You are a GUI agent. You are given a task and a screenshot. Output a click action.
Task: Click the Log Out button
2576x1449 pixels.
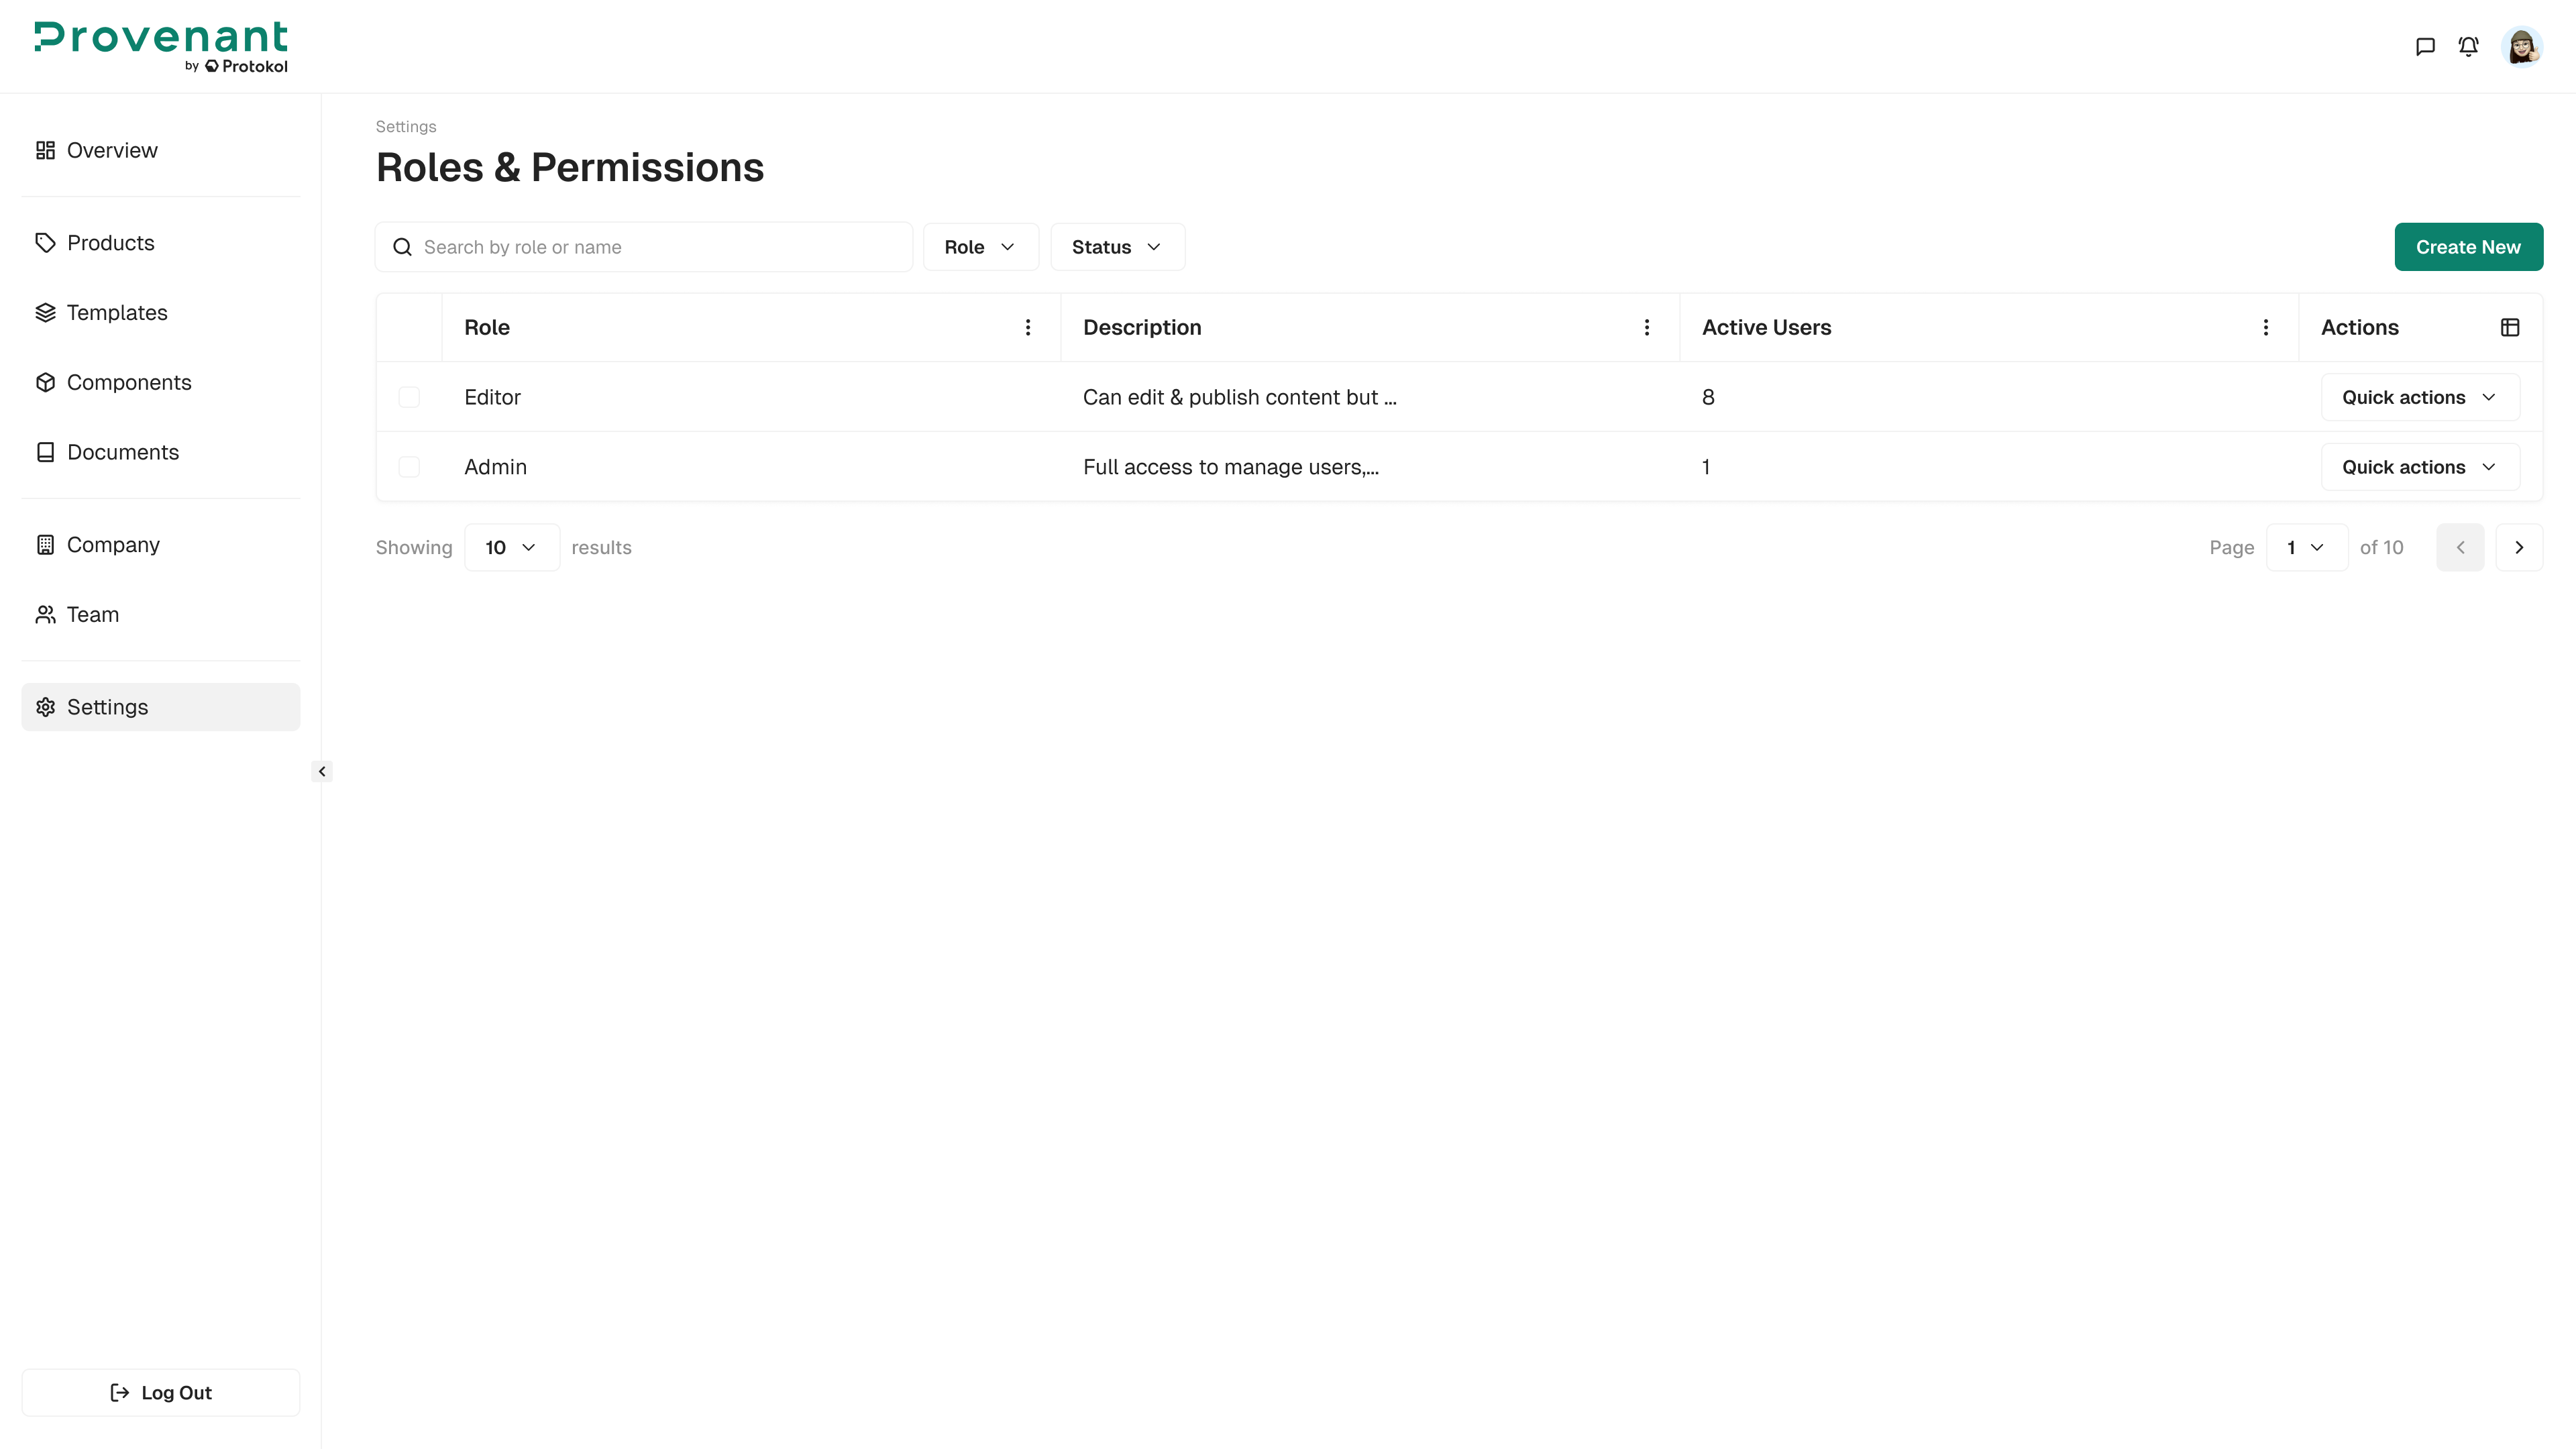click(x=160, y=1392)
